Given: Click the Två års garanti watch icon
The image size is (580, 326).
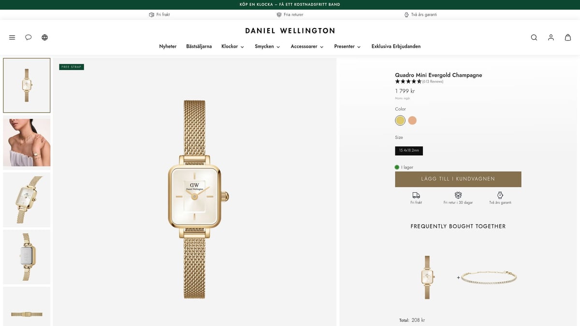Looking at the screenshot, I should [500, 195].
